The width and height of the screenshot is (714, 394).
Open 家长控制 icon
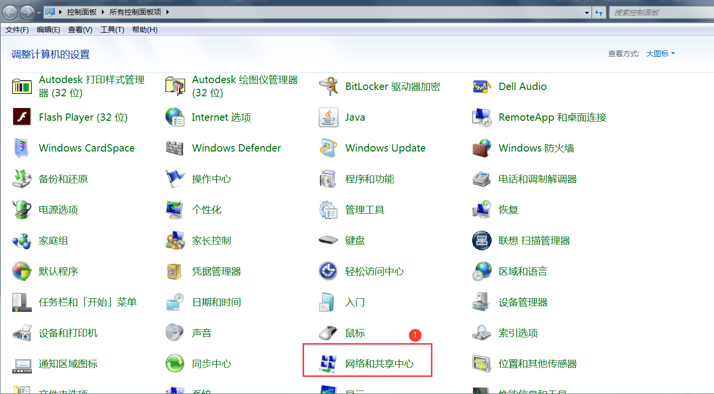(x=175, y=241)
